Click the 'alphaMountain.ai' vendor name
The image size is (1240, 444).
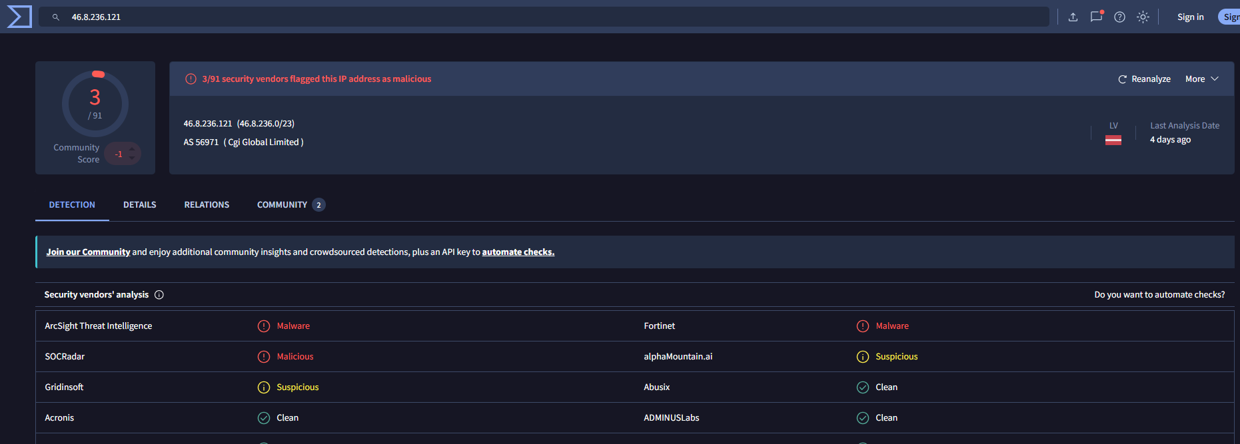pos(678,356)
